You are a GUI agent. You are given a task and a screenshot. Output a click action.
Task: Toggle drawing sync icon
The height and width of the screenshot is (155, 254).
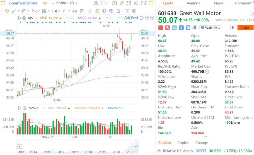click(x=104, y=11)
